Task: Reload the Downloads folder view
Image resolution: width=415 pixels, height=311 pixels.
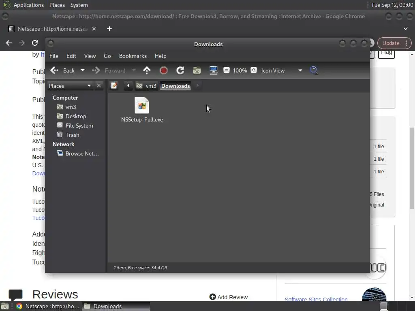Action: tap(180, 70)
